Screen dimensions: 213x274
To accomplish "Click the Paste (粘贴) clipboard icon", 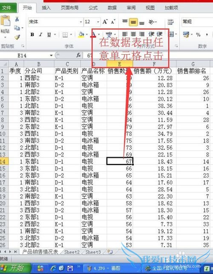I will click(5, 21).
